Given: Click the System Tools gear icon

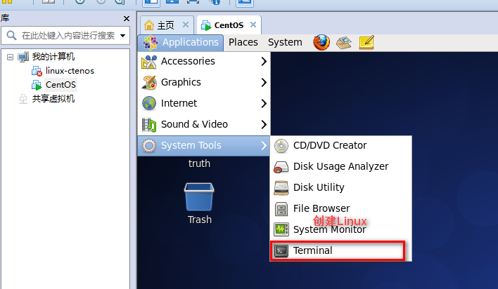Looking at the screenshot, I should click(x=149, y=146).
